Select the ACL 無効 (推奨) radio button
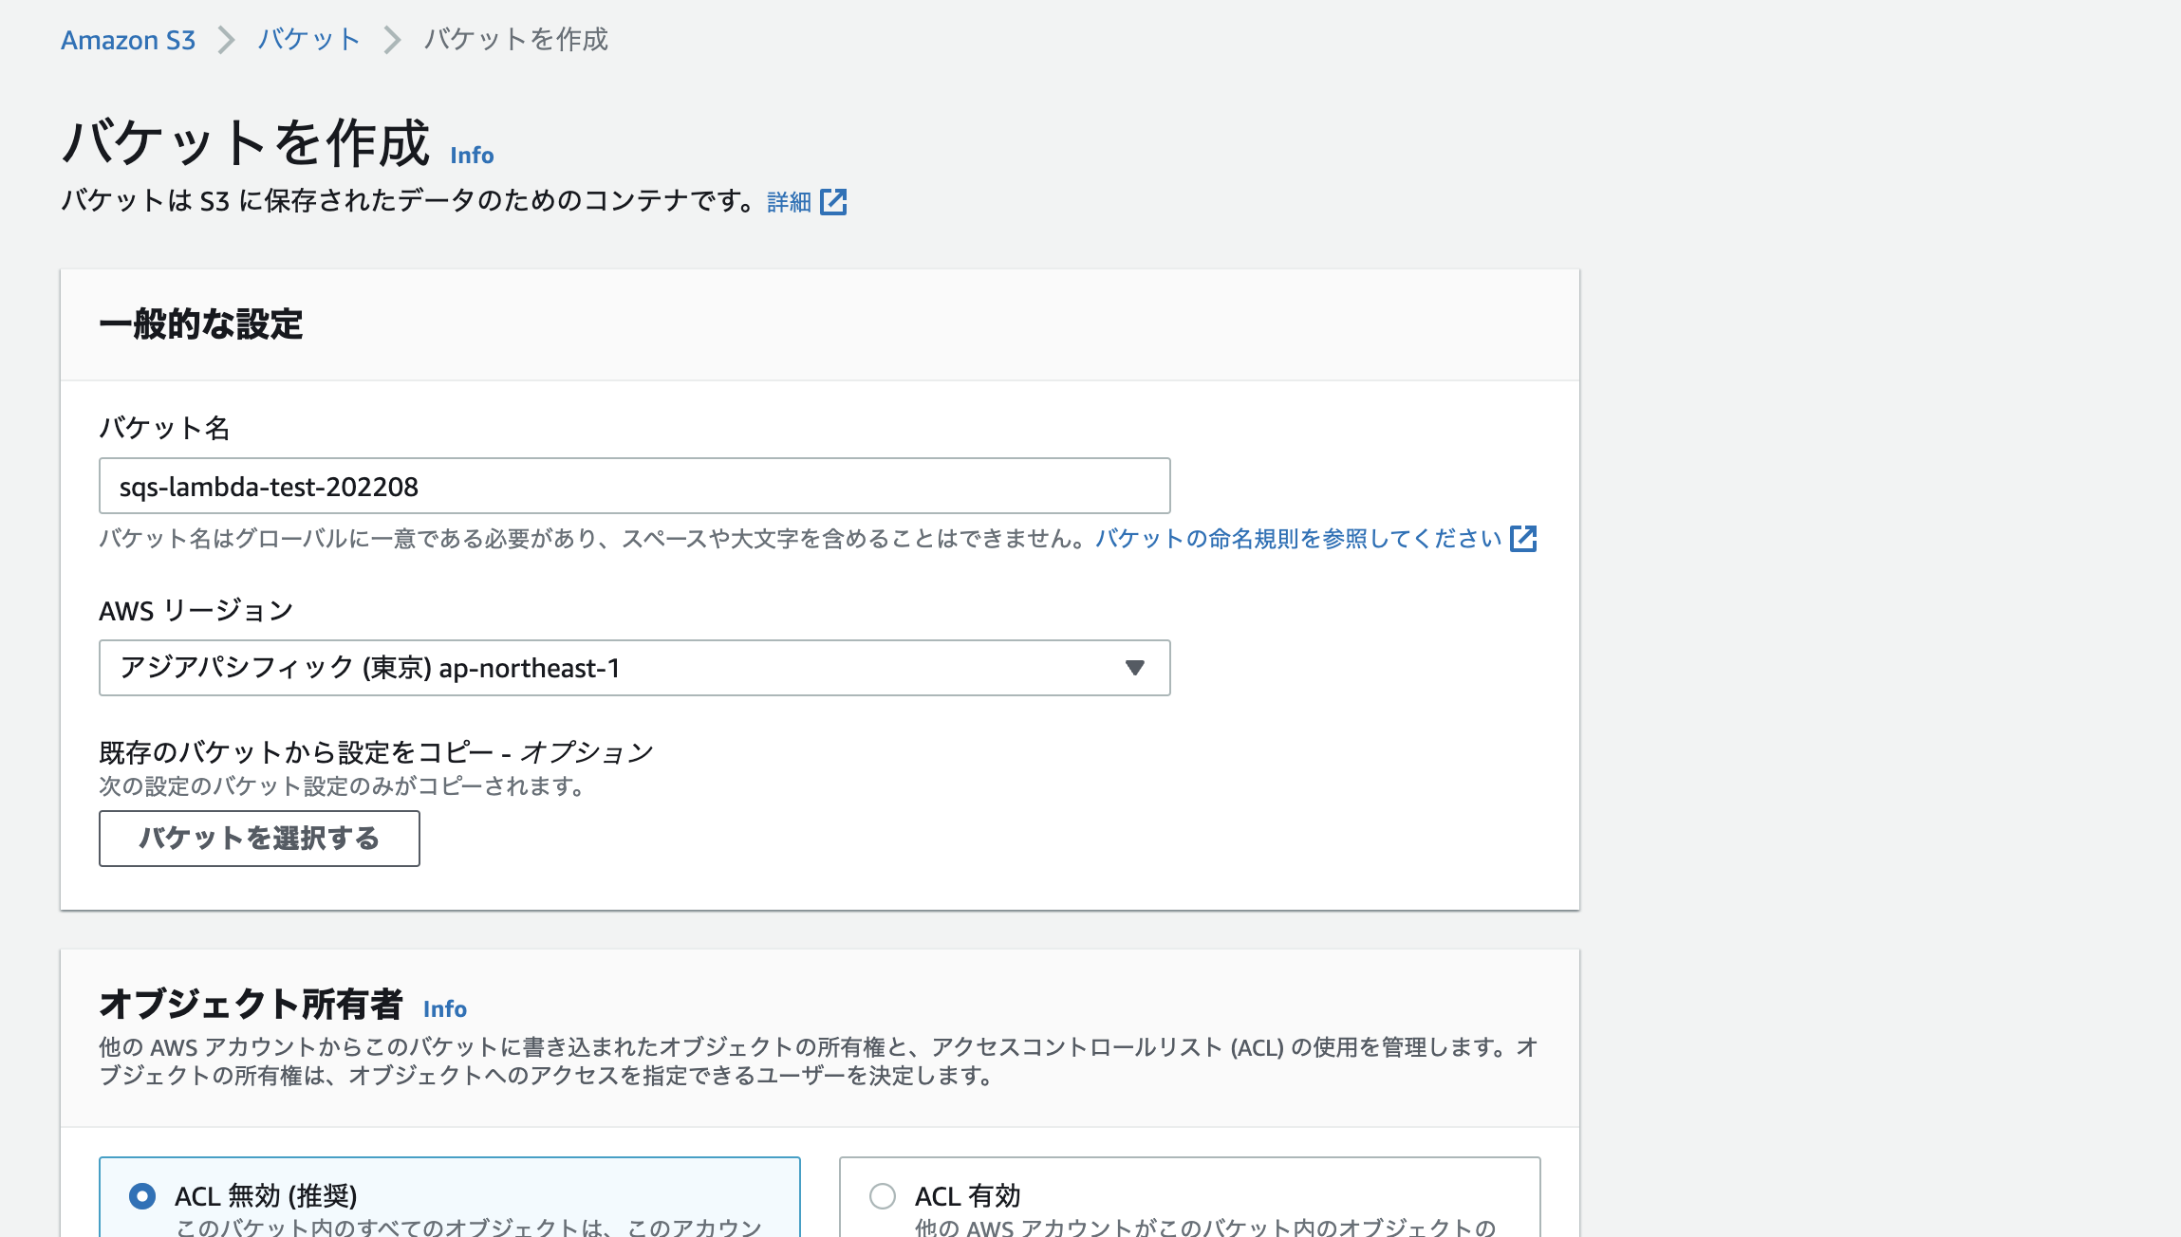 click(142, 1197)
